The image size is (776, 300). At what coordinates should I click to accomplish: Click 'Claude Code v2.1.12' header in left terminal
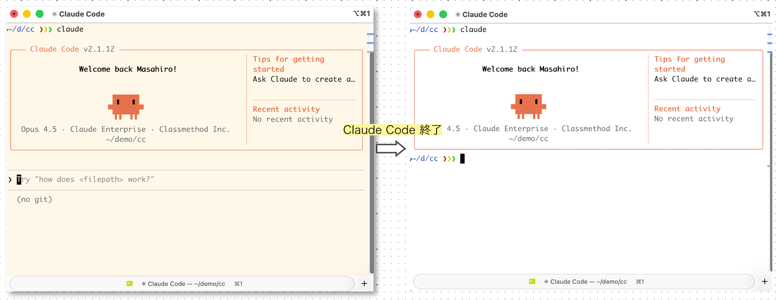72,49
